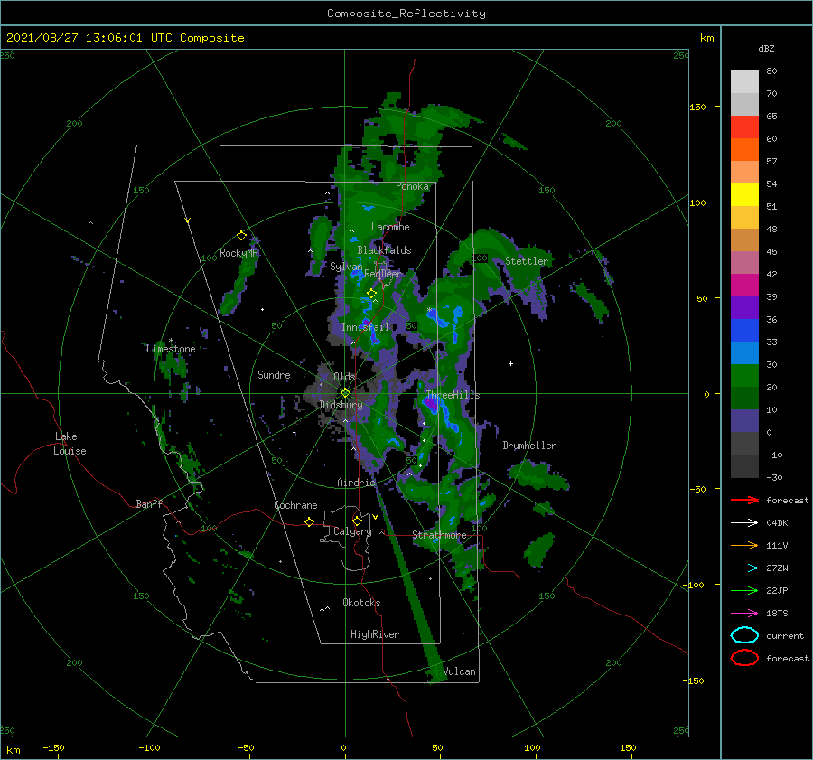
Task: Click the 04DK legend text
Action: 777,522
